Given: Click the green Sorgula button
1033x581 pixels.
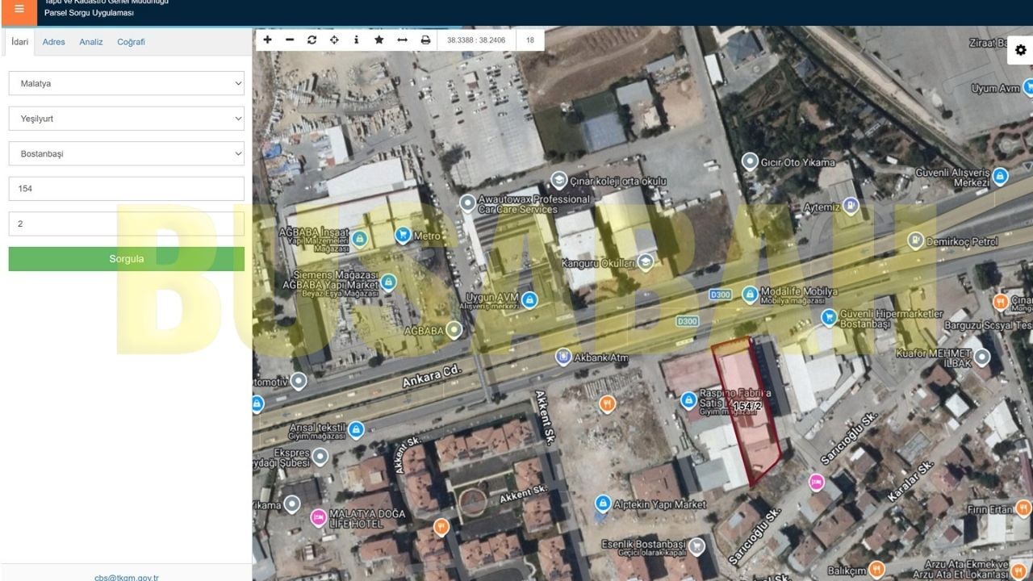Looking at the screenshot, I should coord(127,259).
